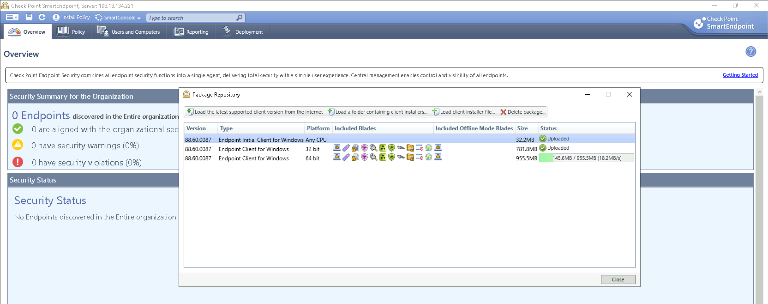Click Install Policy button

72,17
